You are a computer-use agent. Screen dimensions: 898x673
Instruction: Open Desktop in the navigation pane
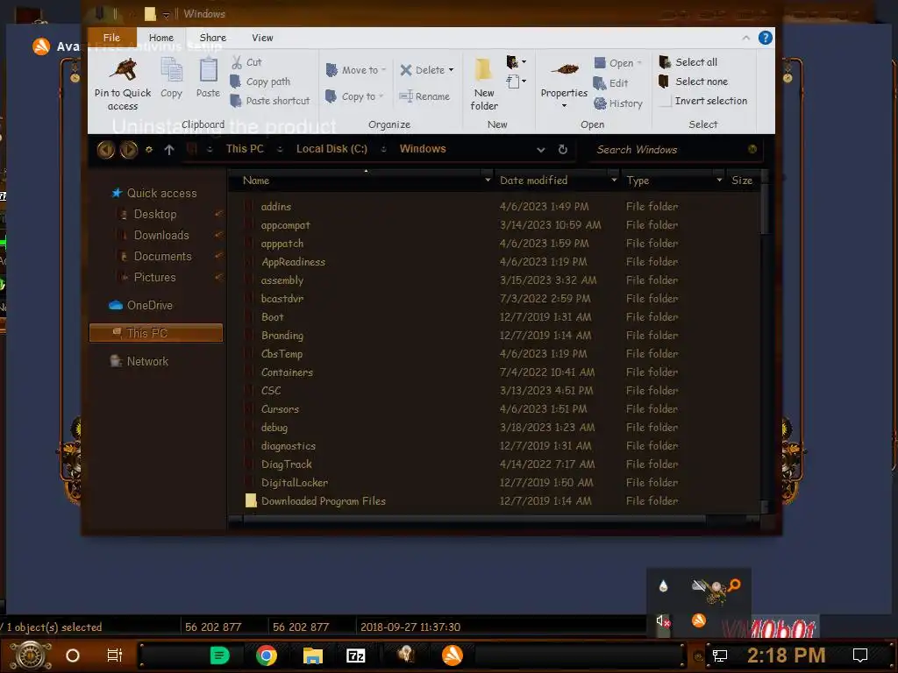point(147,214)
